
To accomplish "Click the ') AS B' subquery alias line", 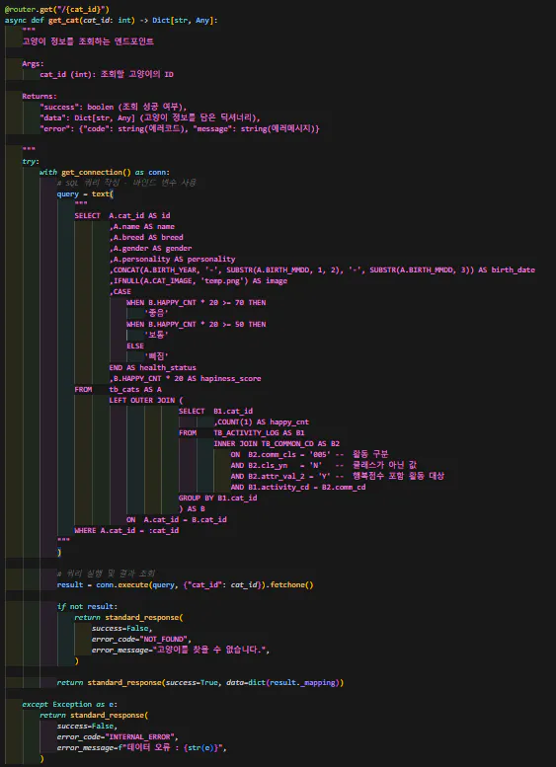I will point(192,508).
